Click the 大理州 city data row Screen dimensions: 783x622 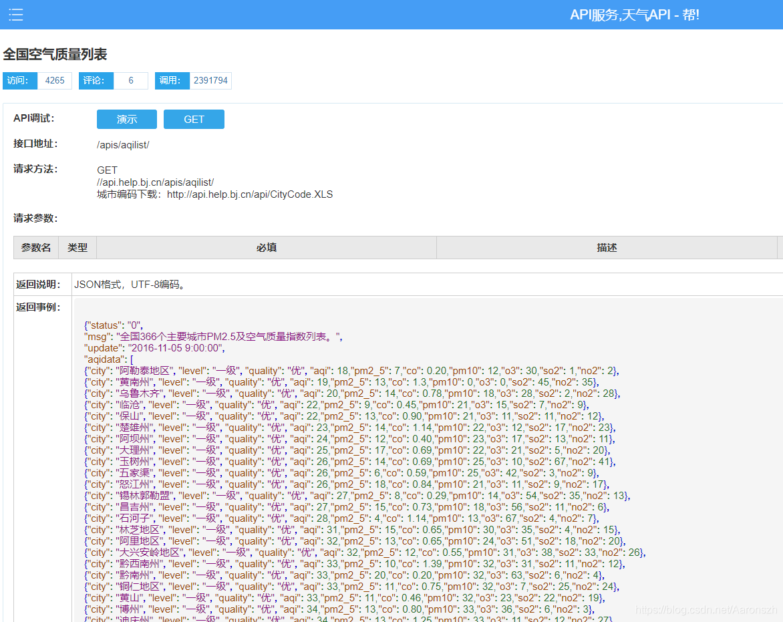[347, 450]
